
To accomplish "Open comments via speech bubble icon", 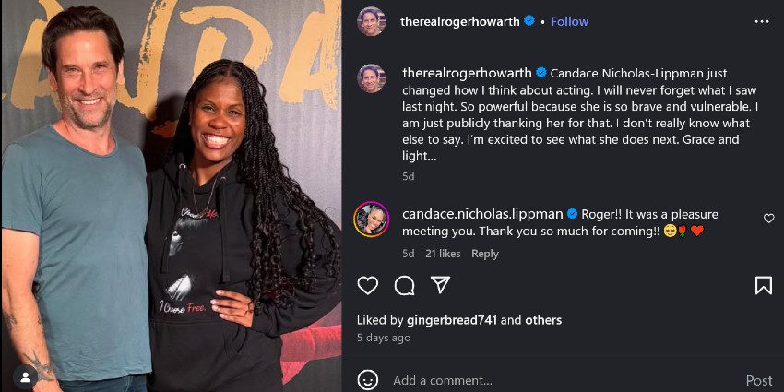I will [404, 286].
